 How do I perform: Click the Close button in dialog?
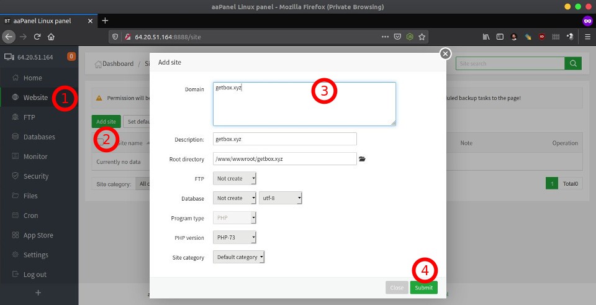tap(397, 288)
